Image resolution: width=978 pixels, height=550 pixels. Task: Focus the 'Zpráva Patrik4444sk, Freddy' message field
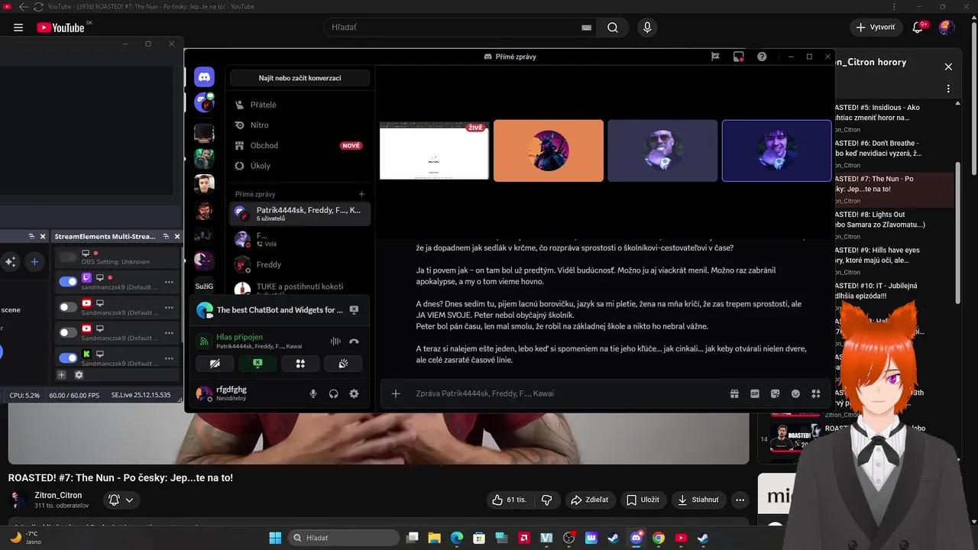tap(565, 393)
